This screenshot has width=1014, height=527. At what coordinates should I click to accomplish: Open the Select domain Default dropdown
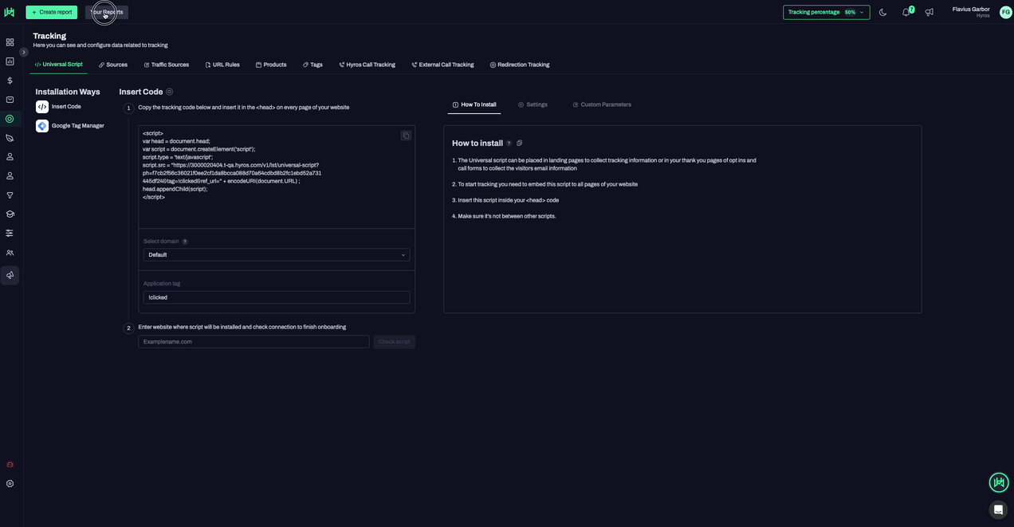277,255
